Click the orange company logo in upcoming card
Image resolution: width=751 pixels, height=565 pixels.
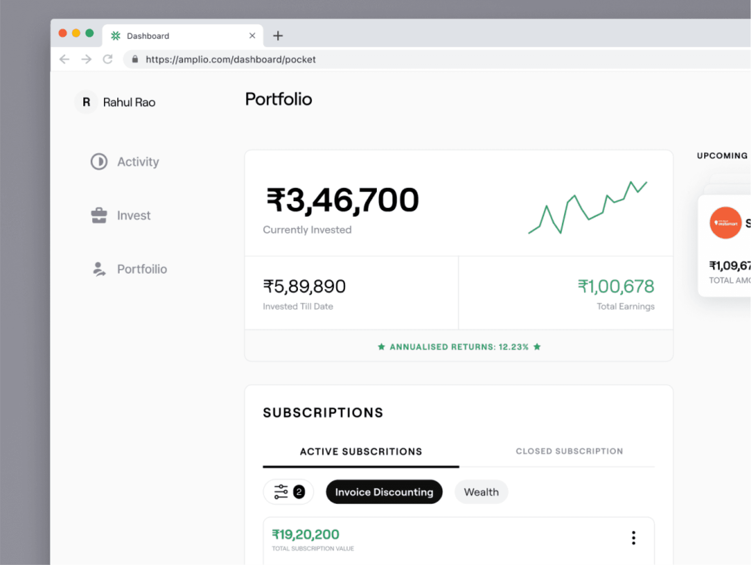point(725,223)
